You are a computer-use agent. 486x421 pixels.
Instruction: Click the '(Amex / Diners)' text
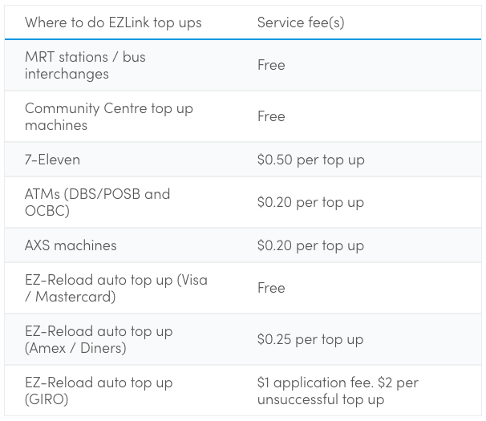[75, 348]
